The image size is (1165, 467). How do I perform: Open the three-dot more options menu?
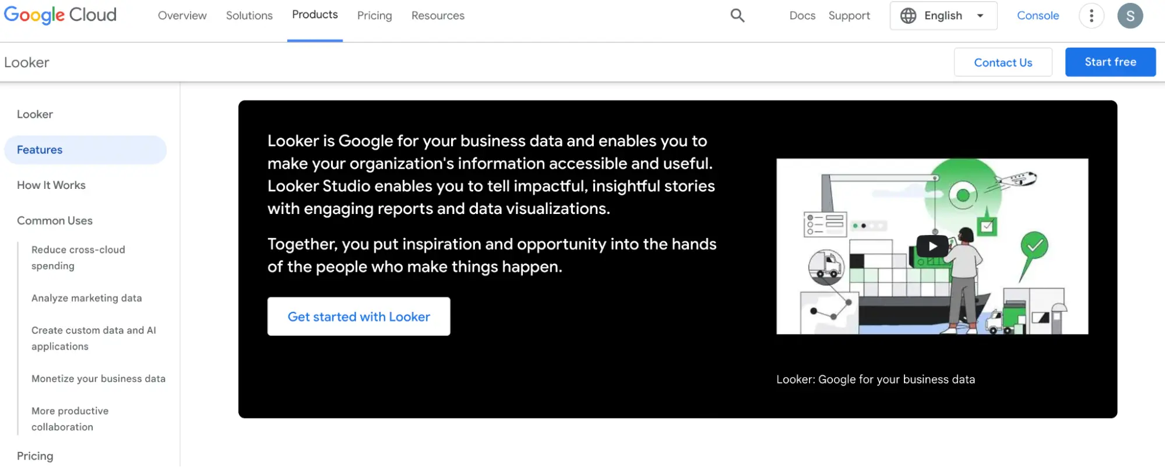(1091, 16)
